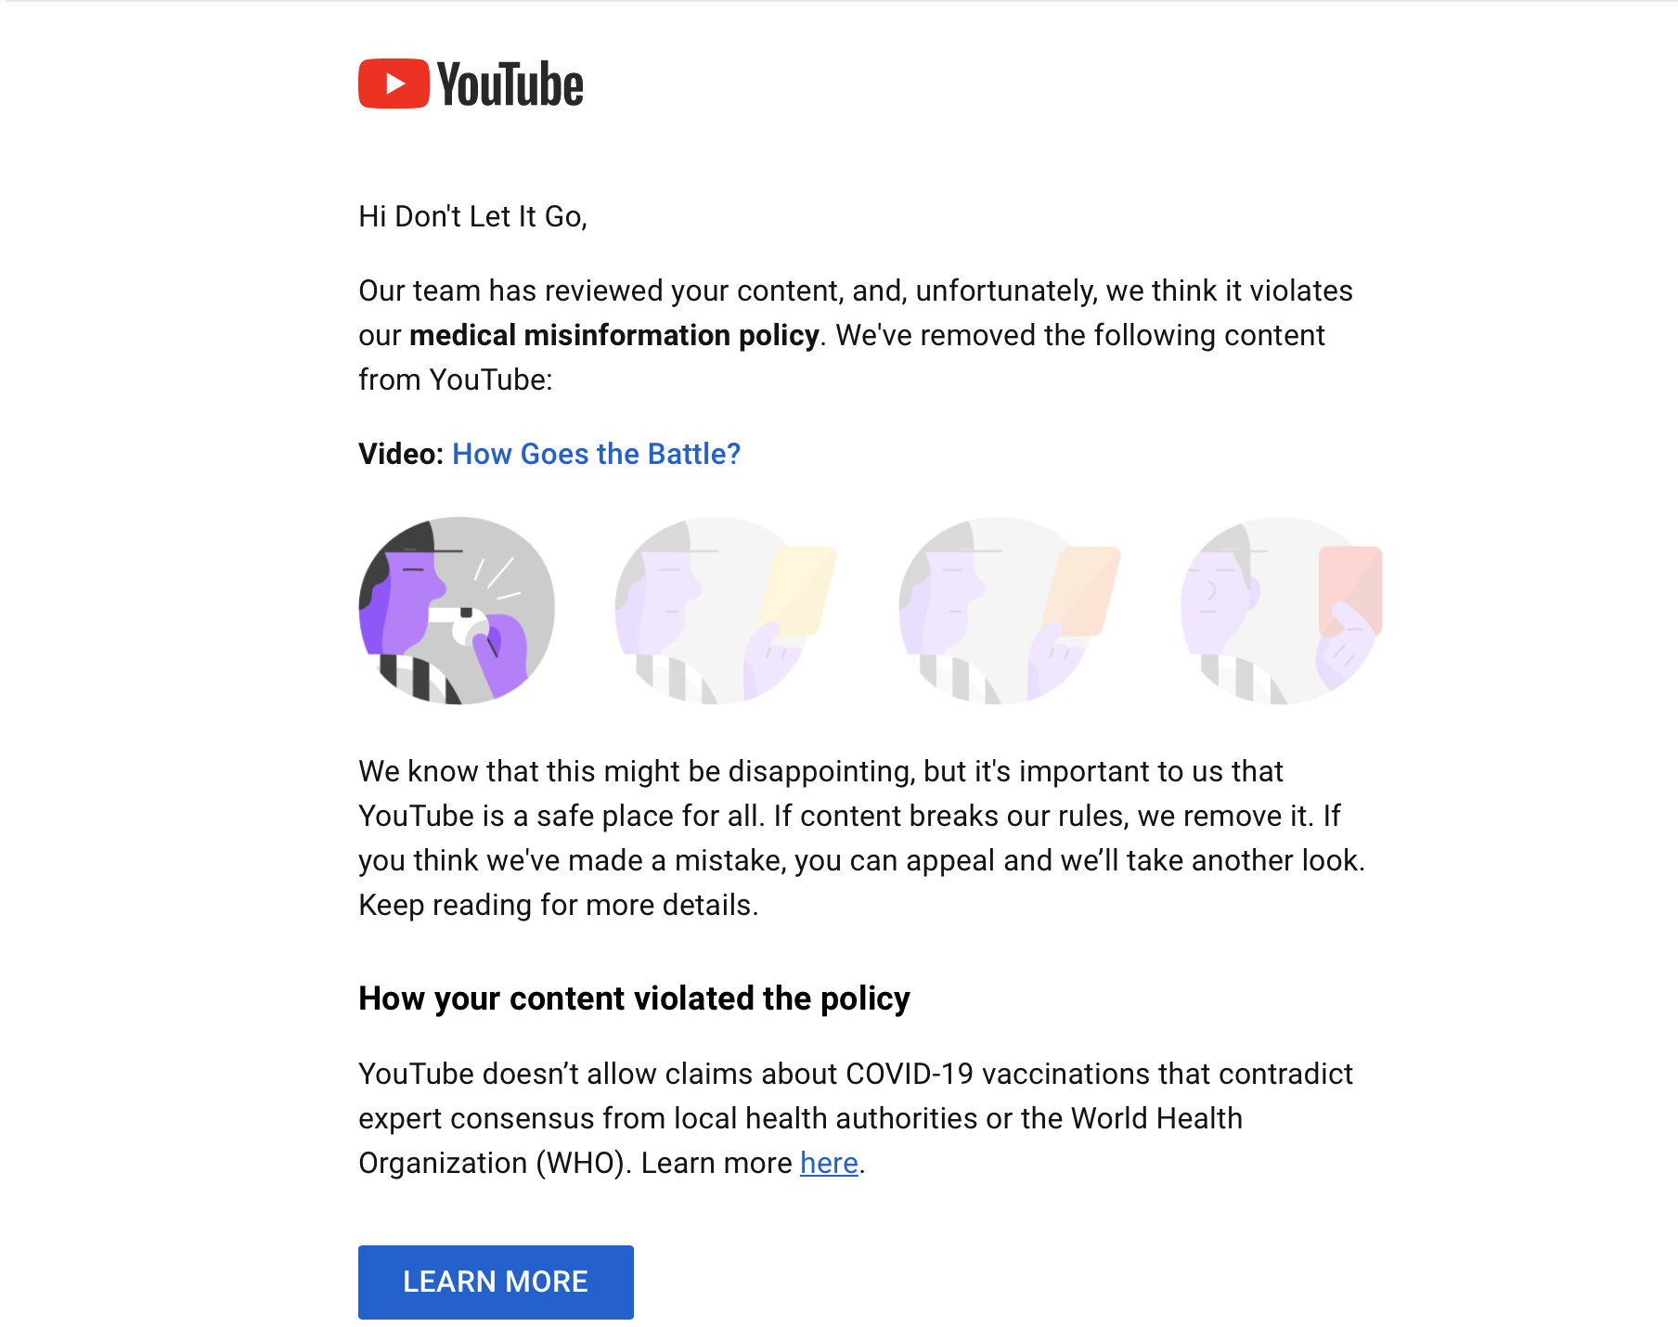1678x1327 pixels.
Task: Select the faded orange card strike illustration
Action: click(1009, 610)
